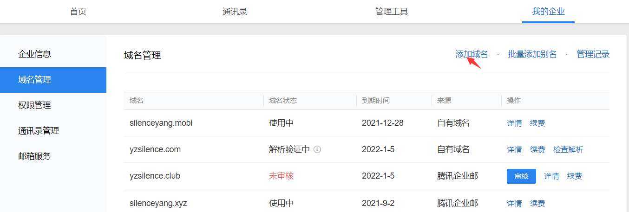Open 管理工具 tab
The height and width of the screenshot is (212, 629).
pos(391,12)
